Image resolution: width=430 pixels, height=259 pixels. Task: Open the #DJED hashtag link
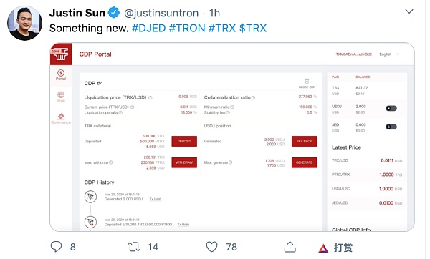[x=148, y=28]
